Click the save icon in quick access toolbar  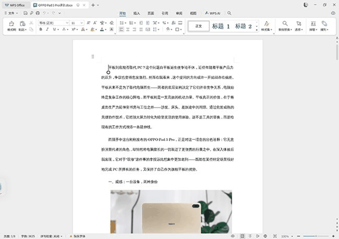[x=25, y=12]
